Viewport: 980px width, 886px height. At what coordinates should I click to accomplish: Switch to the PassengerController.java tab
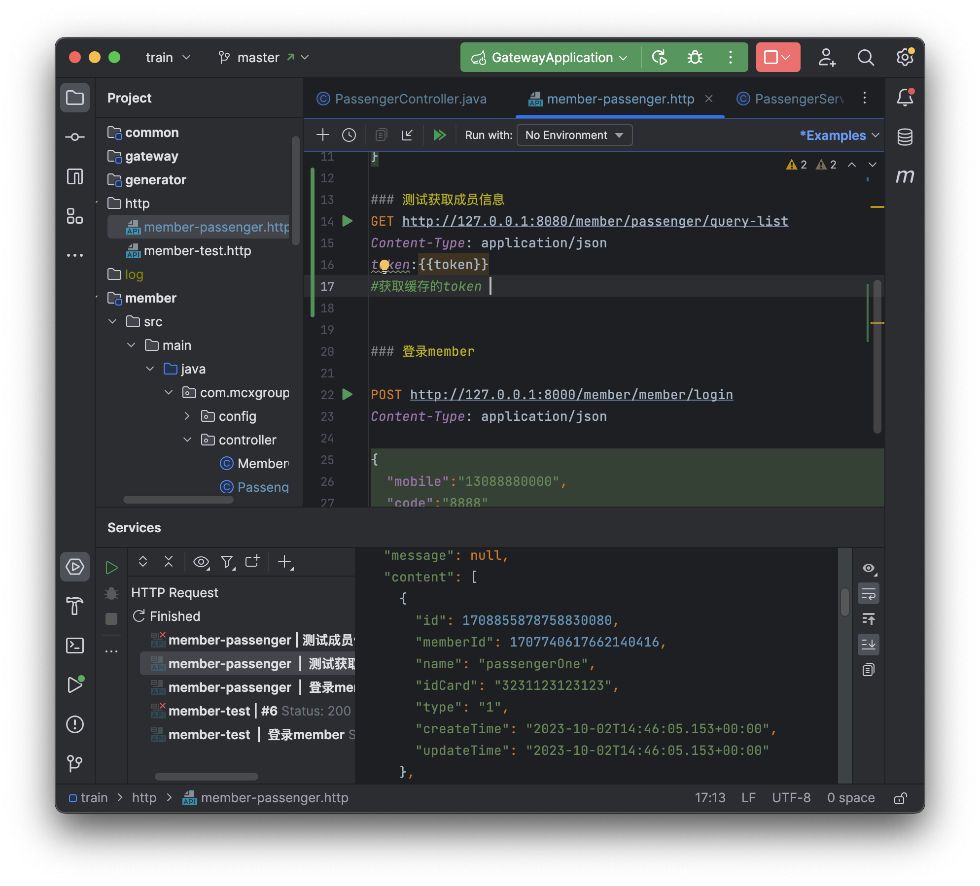410,99
